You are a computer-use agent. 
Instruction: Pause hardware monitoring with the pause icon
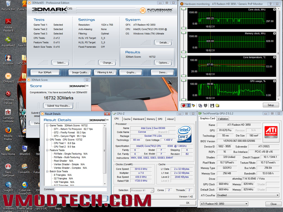click(x=188, y=105)
